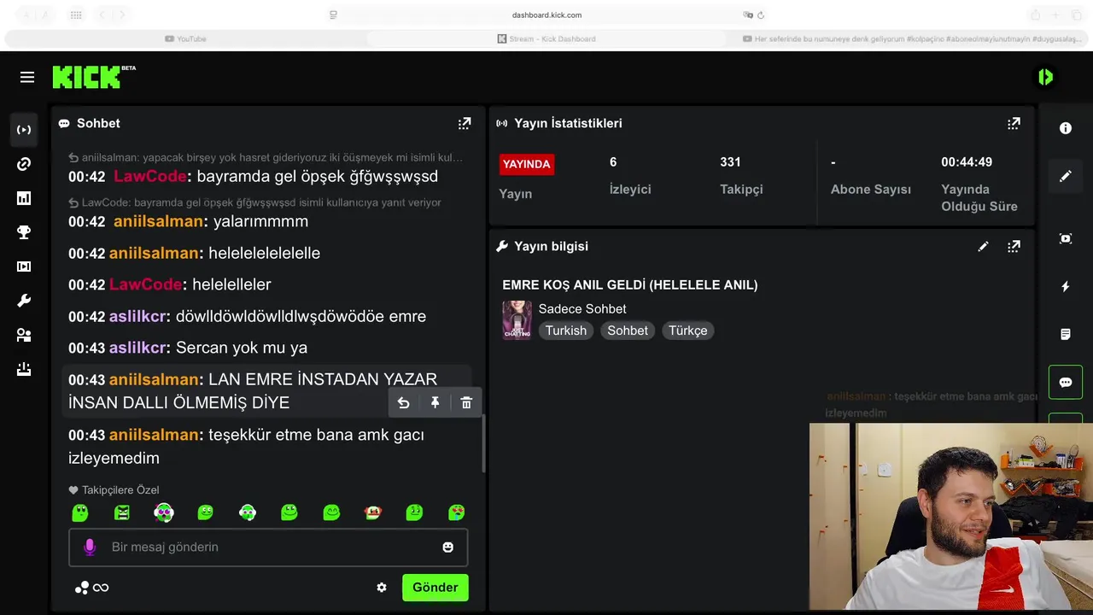
Task: Open the users moderation sidebar icon
Action: coord(24,335)
